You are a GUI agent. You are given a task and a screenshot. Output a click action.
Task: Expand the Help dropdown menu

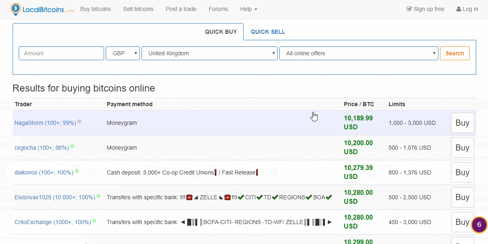coord(248,9)
